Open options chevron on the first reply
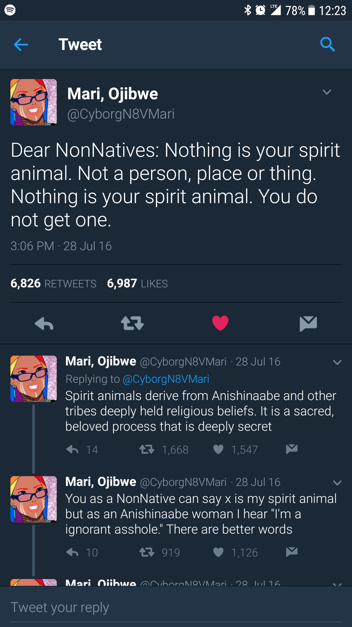The image size is (352, 627). point(337,362)
